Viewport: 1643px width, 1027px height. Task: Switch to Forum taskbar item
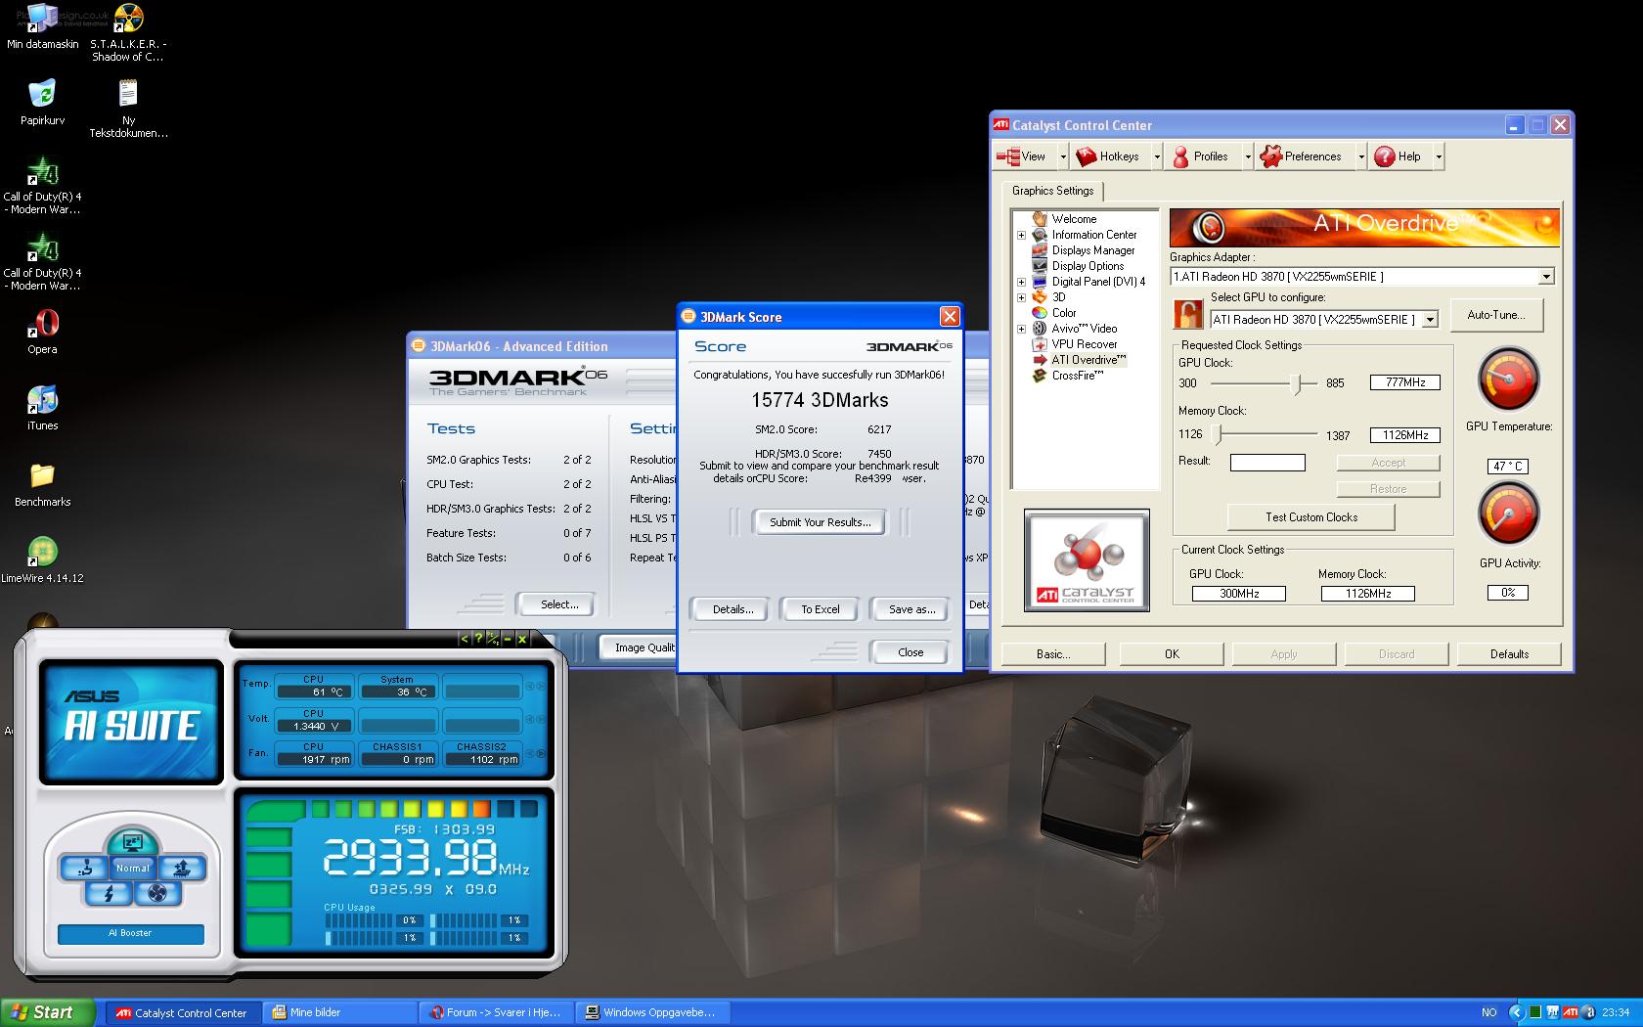point(496,1012)
